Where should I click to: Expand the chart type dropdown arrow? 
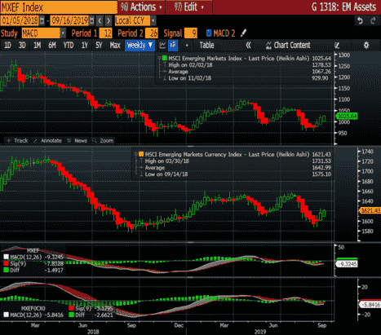pyautogui.click(x=187, y=46)
